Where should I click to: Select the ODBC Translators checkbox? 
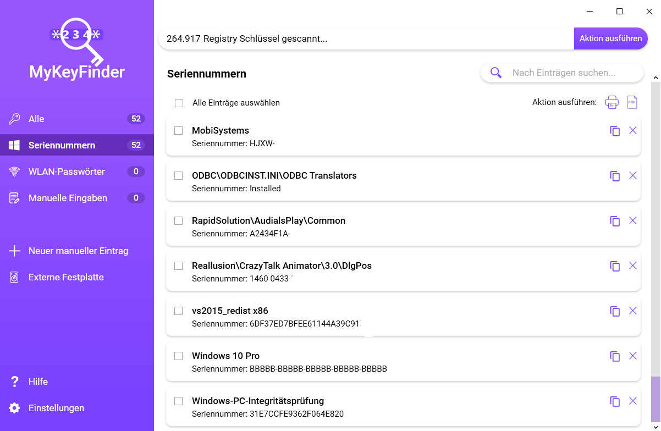[178, 175]
